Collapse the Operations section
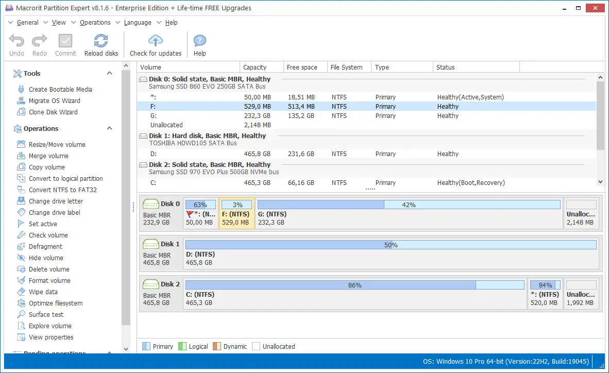Screen dimensions: 609x373 point(109,128)
